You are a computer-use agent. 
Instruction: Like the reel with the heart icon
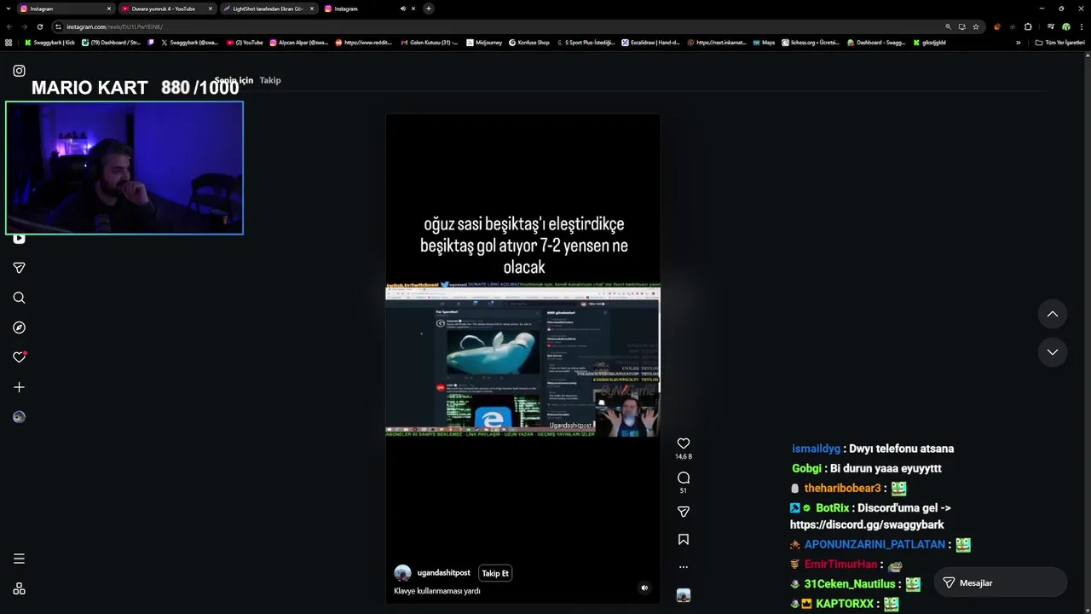tap(683, 443)
